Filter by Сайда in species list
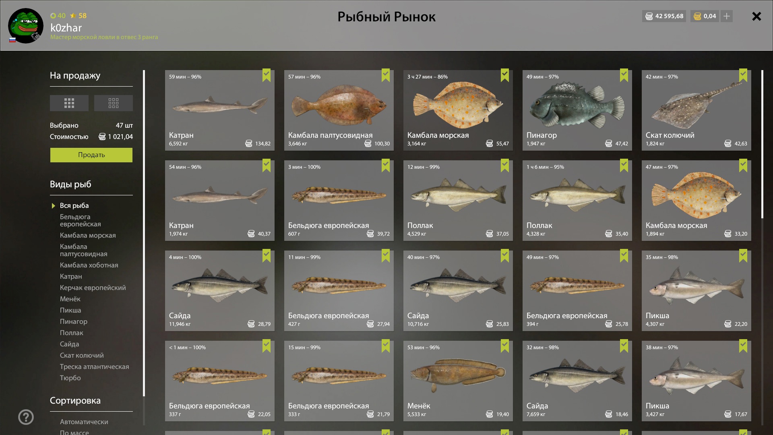773x435 pixels. pyautogui.click(x=70, y=344)
